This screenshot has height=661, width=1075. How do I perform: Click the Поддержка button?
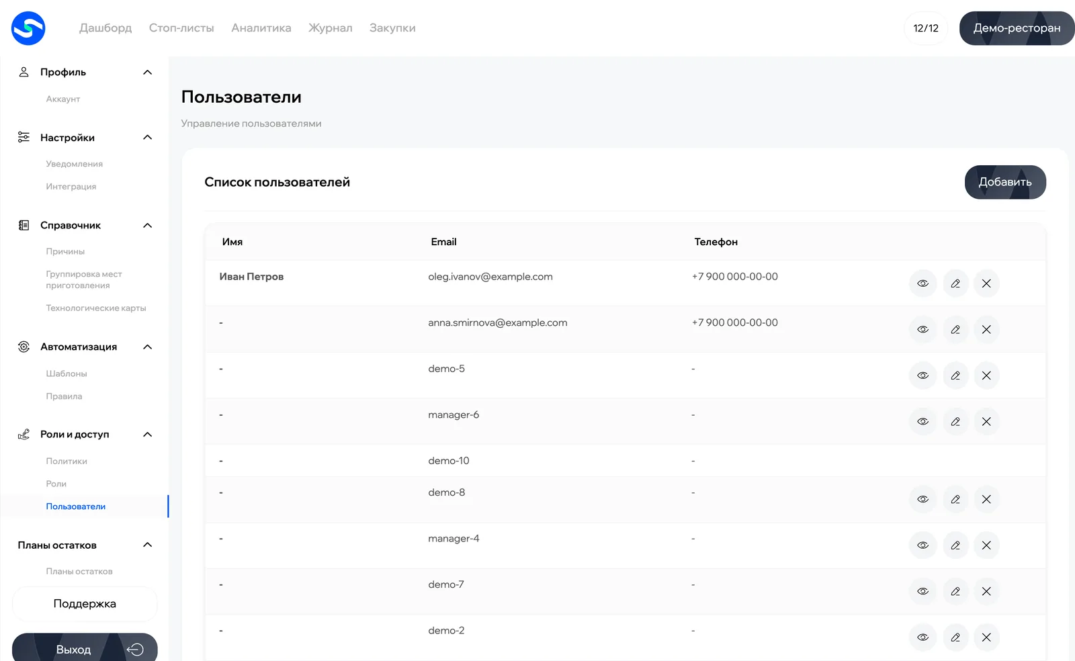click(x=85, y=604)
